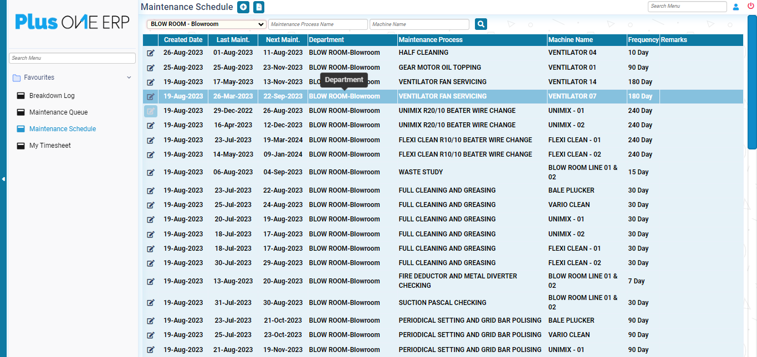Viewport: 757px width, 357px height.
Task: Open Maintenance Queue from sidebar
Action: pyautogui.click(x=58, y=112)
